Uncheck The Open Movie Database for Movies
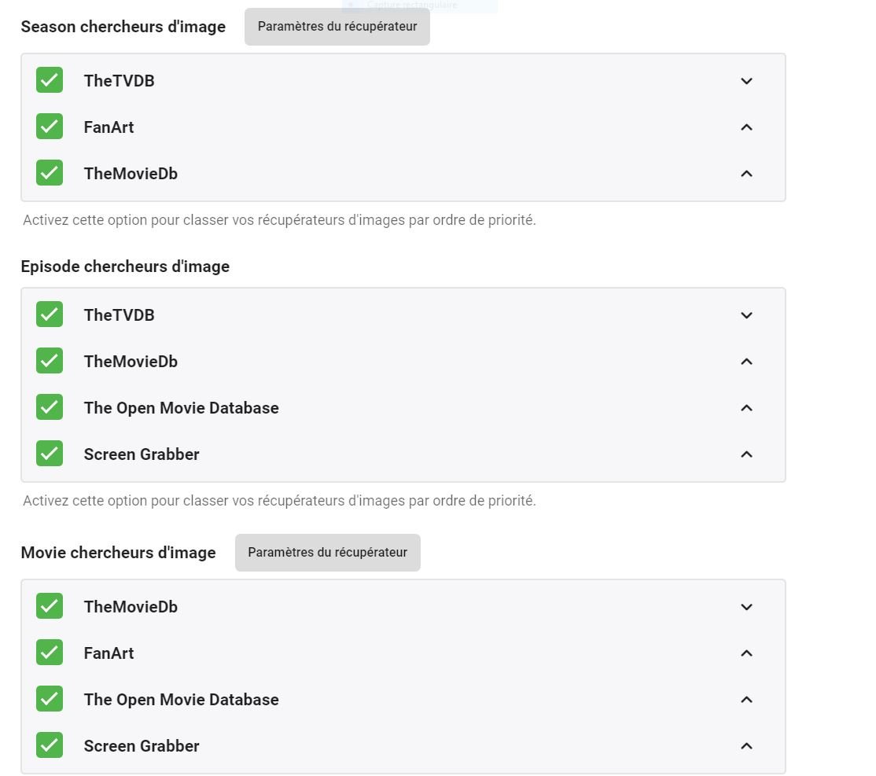Image resolution: width=876 pixels, height=776 pixels. pyautogui.click(x=50, y=699)
